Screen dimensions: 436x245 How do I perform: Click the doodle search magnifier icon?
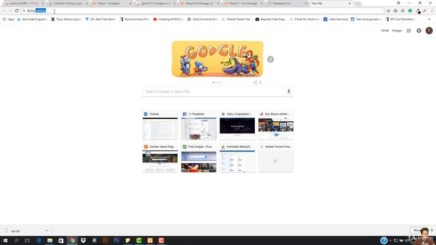(260, 82)
